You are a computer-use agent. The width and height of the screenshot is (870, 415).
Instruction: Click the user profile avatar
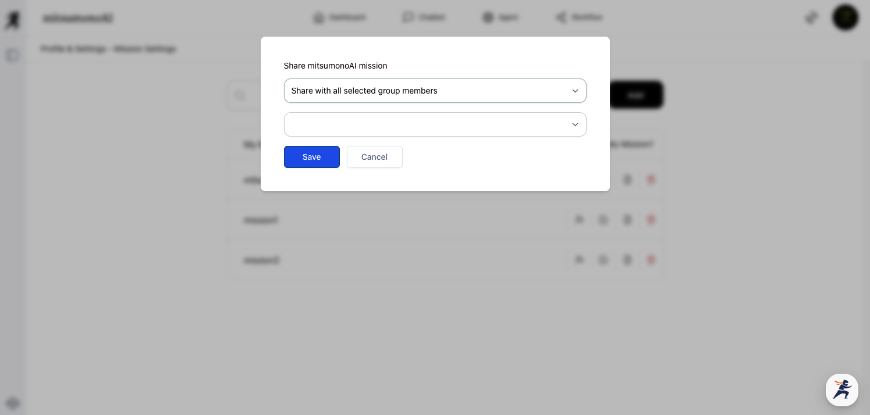pyautogui.click(x=845, y=17)
